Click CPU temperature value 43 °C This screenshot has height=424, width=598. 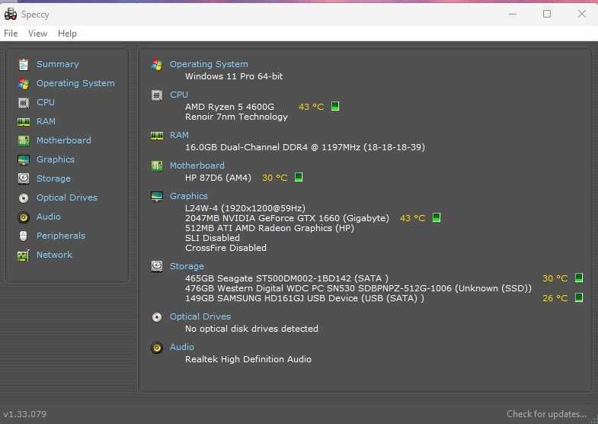[312, 107]
